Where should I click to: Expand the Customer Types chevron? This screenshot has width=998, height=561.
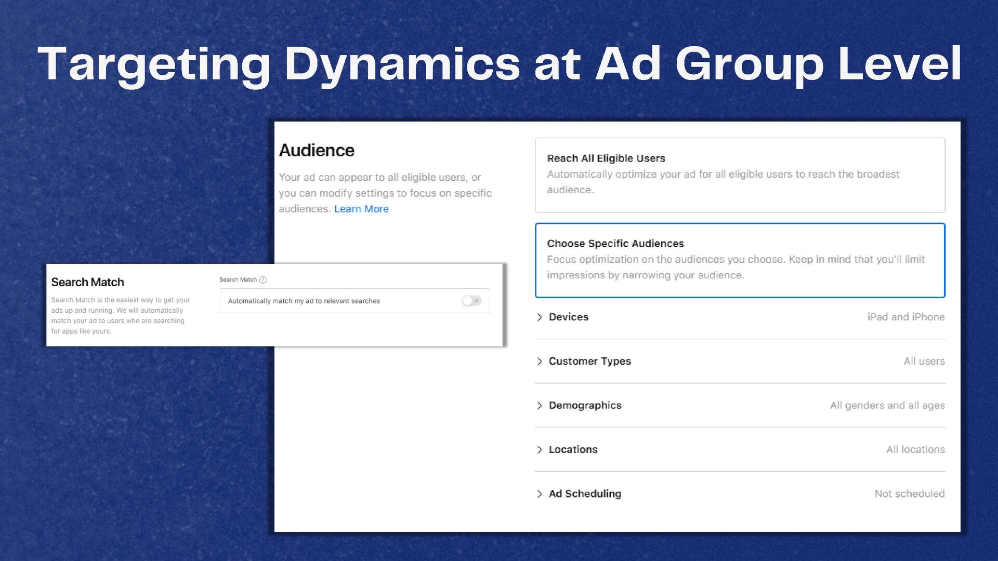pyautogui.click(x=540, y=362)
